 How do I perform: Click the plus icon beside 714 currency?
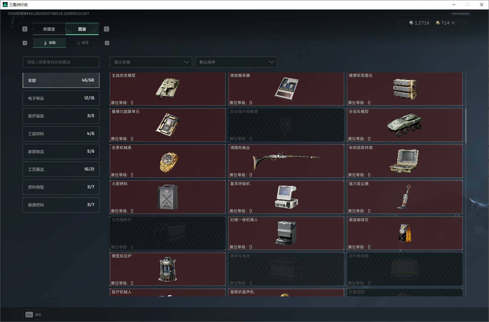pos(453,23)
